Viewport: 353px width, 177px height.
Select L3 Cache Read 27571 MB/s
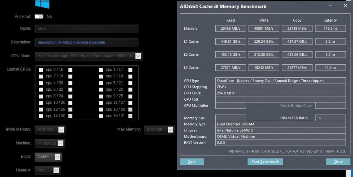point(231,67)
